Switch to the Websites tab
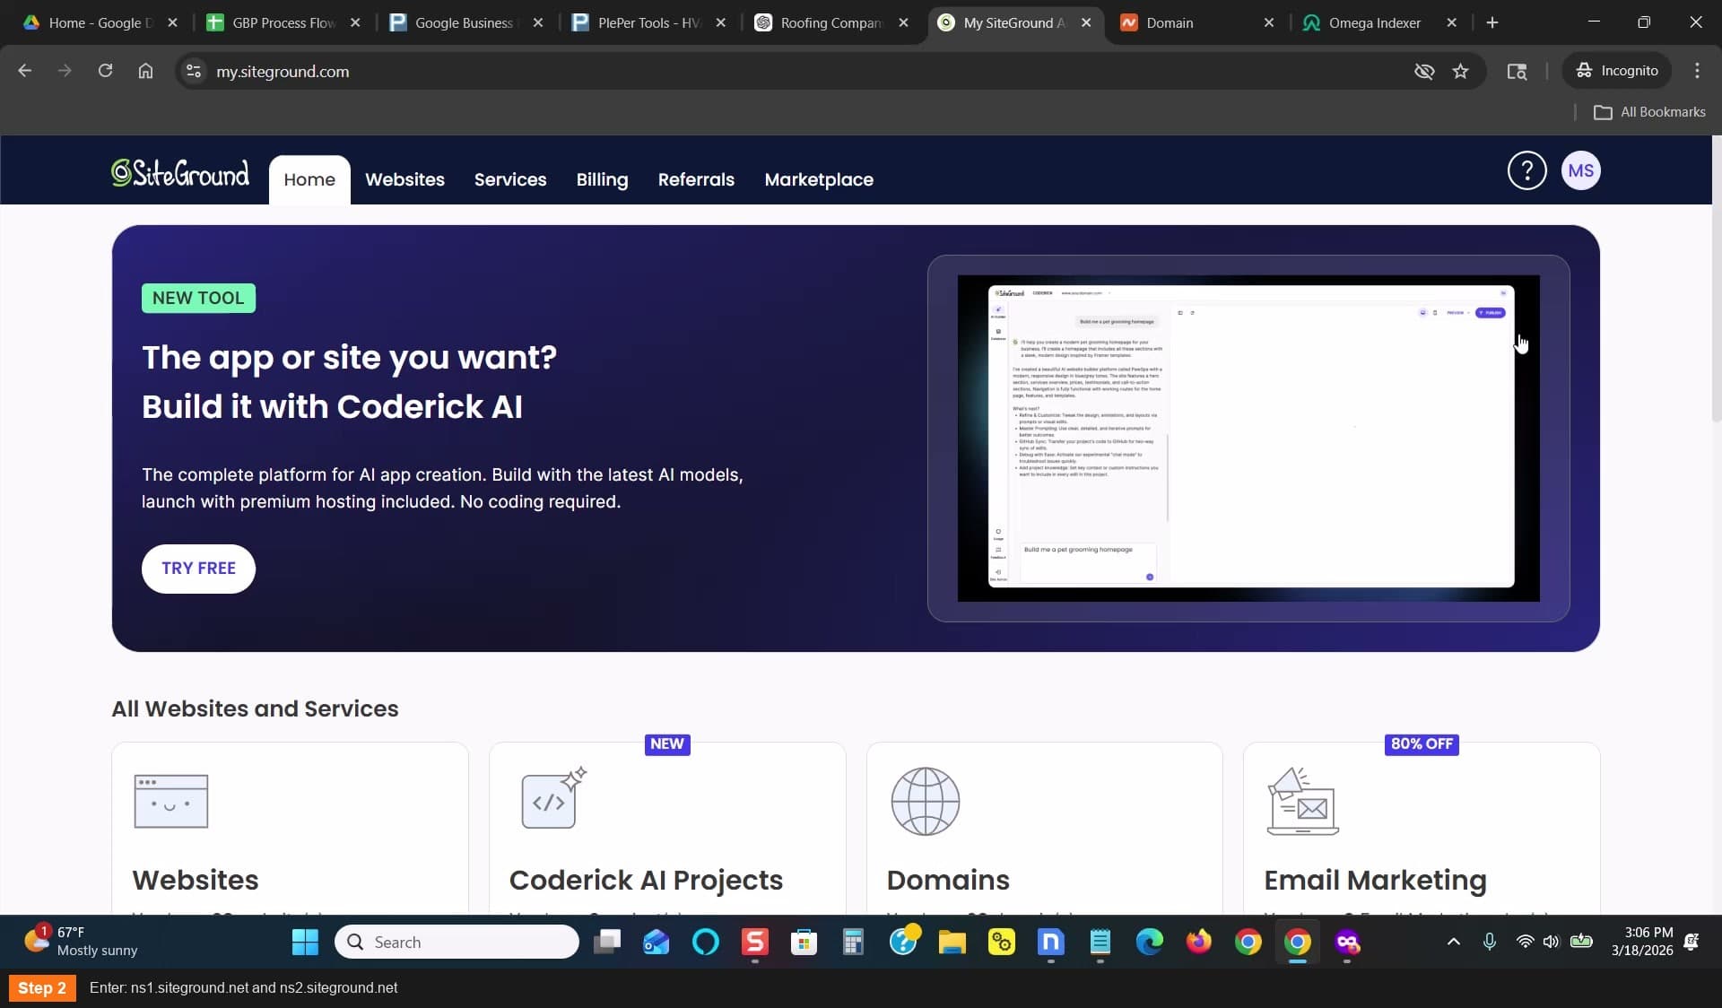The width and height of the screenshot is (1722, 1008). tap(404, 179)
